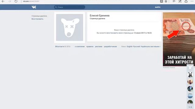Click the Восстановить link in sidebar
Image resolution: width=195 pixels, height=109 pixels.
[37, 19]
